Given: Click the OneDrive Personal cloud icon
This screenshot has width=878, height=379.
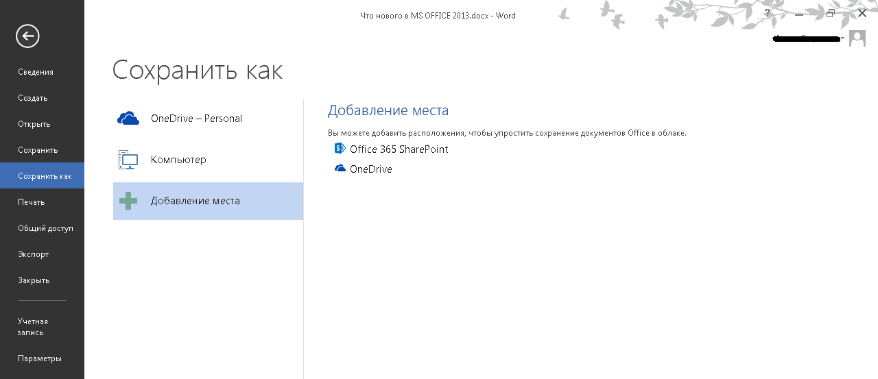Looking at the screenshot, I should tap(128, 119).
